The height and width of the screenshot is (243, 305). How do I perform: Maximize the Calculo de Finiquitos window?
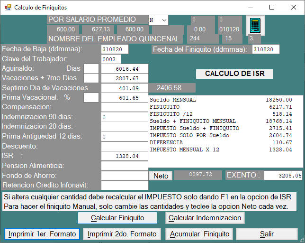tap(272, 8)
